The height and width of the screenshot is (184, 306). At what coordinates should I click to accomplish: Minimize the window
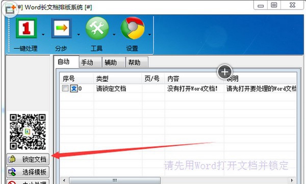261,5
